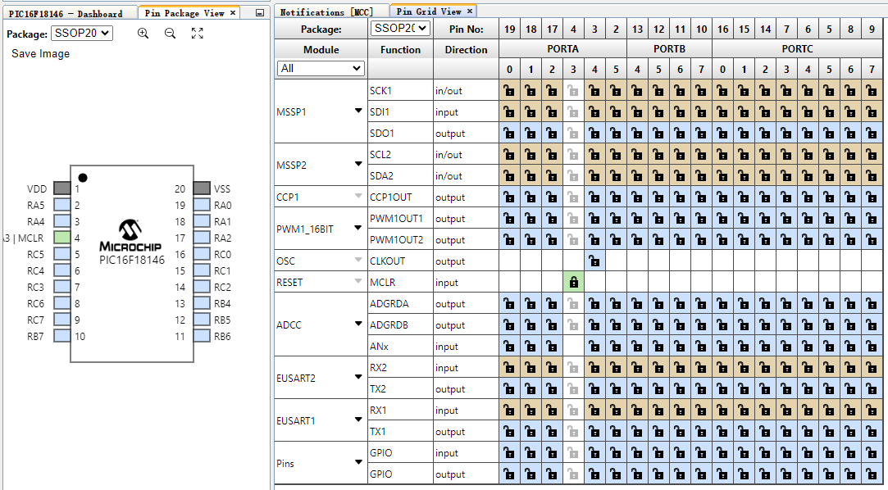The image size is (888, 490).
Task: Lock SCL2 to PORTB pin 6
Action: tap(680, 155)
